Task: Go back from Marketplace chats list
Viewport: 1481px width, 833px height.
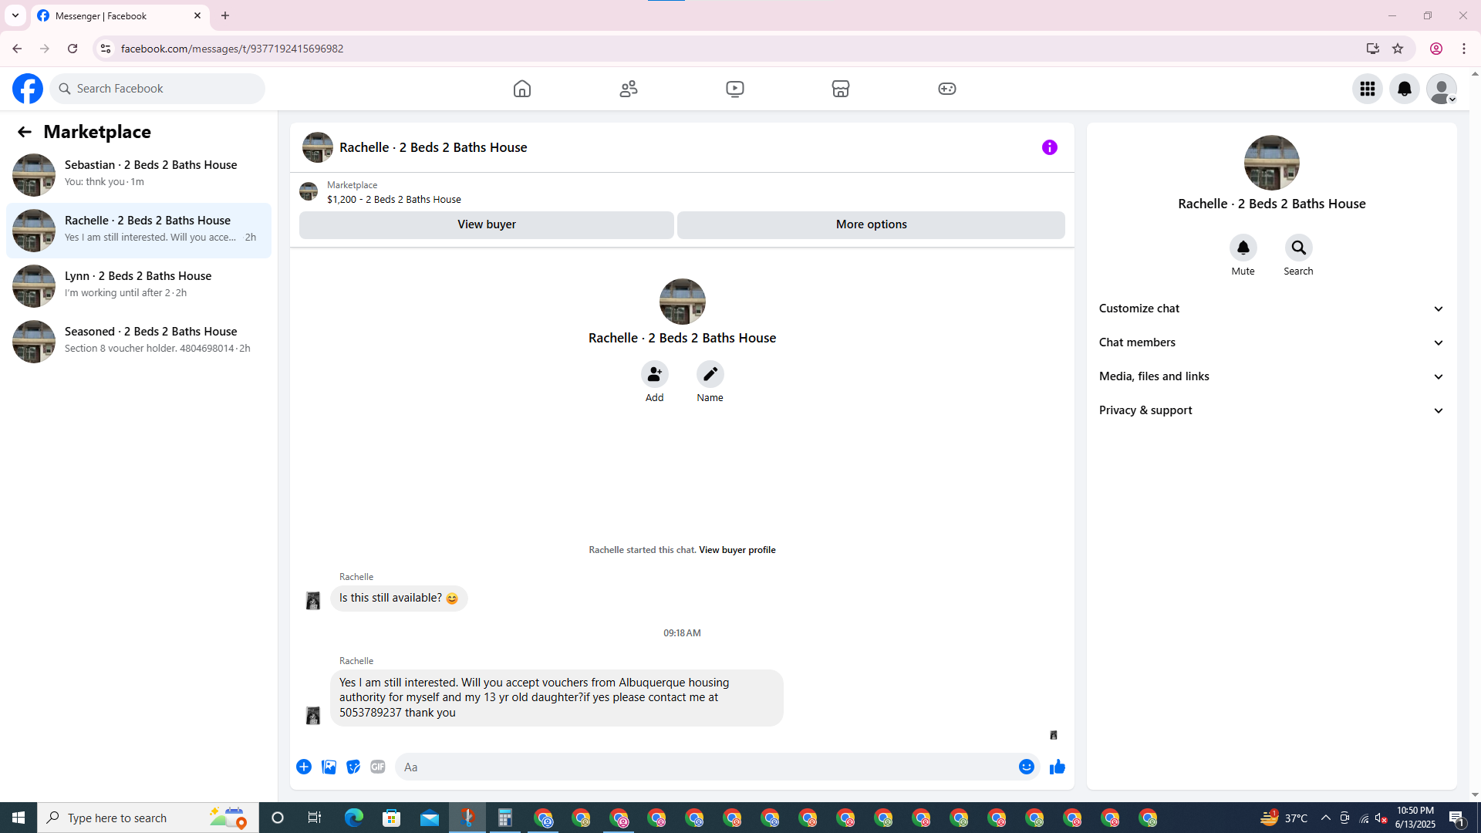Action: pos(25,132)
